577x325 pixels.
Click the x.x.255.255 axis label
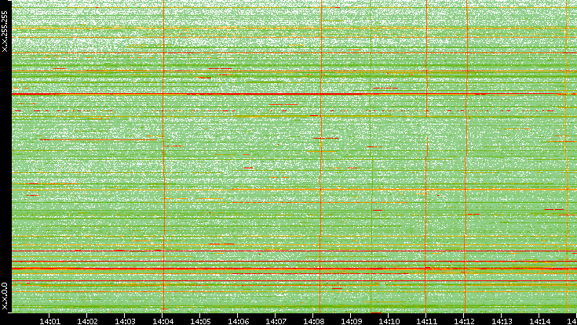5,31
